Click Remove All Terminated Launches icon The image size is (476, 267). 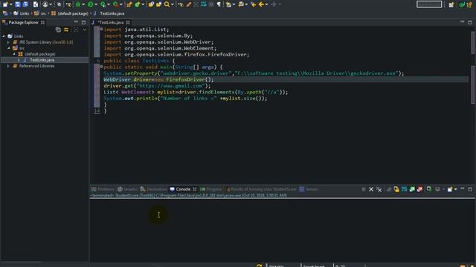(x=379, y=189)
